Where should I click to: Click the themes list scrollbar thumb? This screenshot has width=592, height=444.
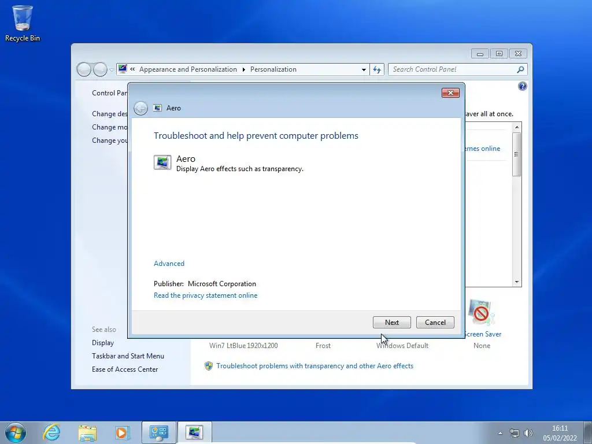(517, 154)
